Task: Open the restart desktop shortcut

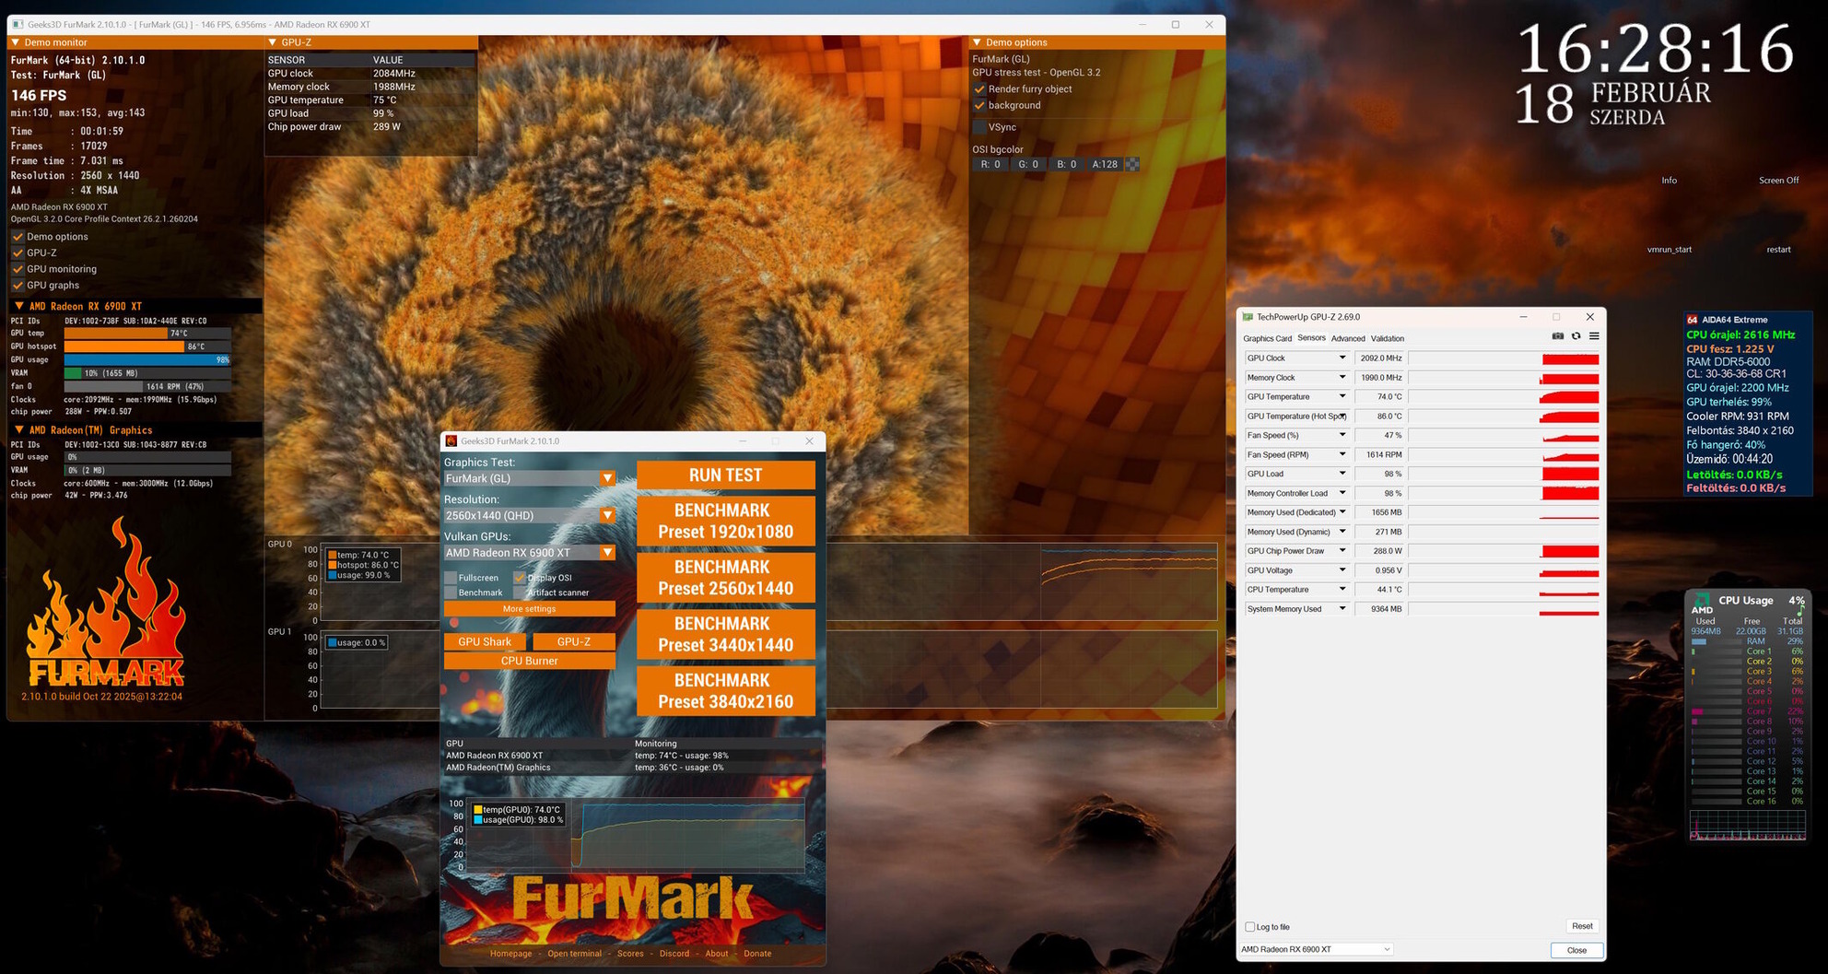Action: pos(1779,250)
